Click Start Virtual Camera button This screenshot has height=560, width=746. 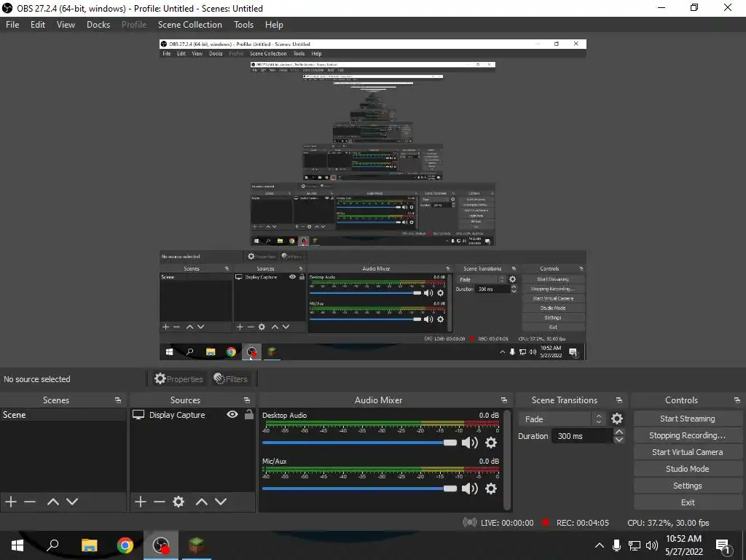(688, 452)
